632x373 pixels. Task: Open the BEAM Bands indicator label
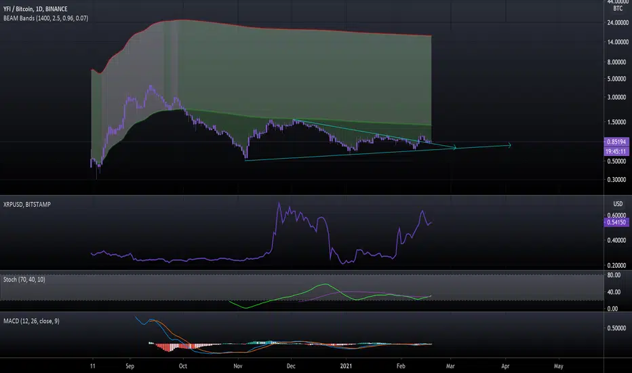45,18
